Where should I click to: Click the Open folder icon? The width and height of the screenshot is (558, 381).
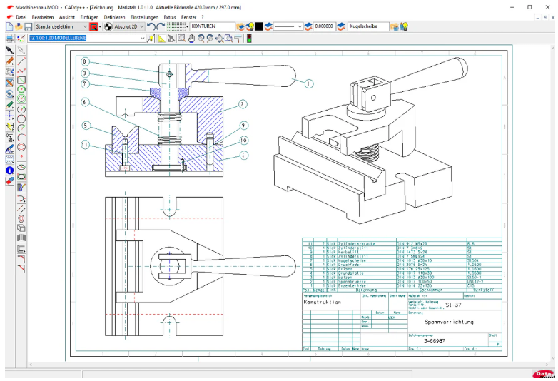click(19, 26)
